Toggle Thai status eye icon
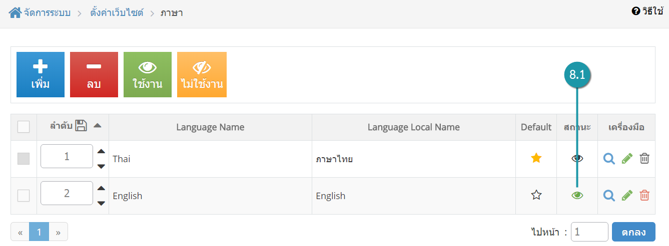Viewport: 669px width, 246px height. (x=577, y=158)
